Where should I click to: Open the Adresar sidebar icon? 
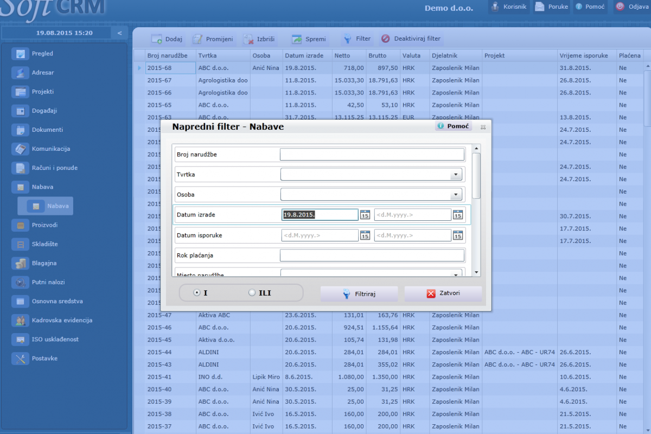(x=21, y=73)
